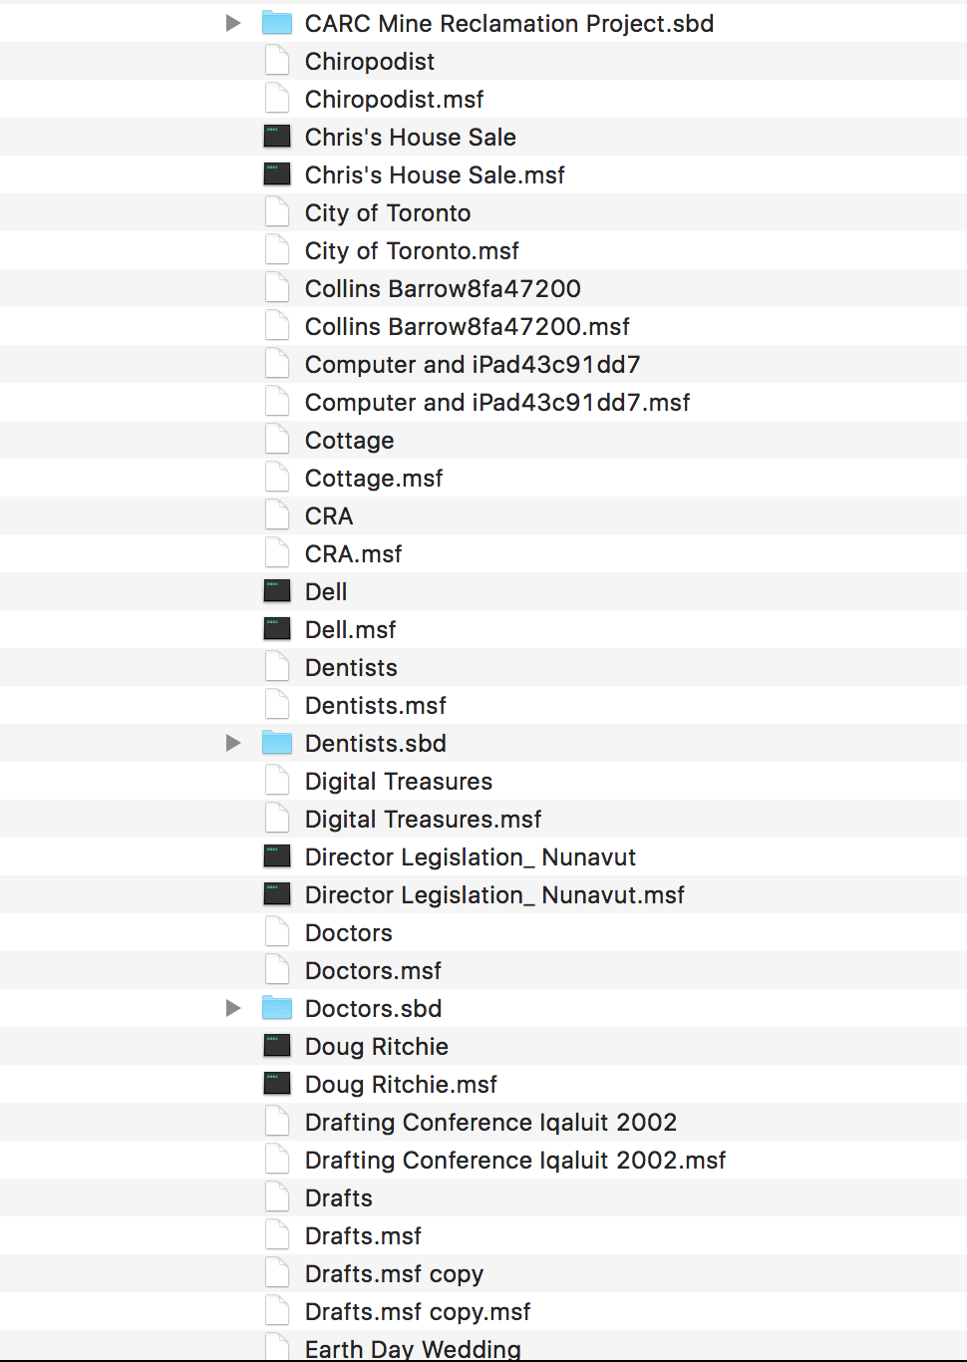Image resolution: width=967 pixels, height=1362 pixels.
Task: Select Collins Barrow8fa47200.msf file
Action: coord(467,326)
